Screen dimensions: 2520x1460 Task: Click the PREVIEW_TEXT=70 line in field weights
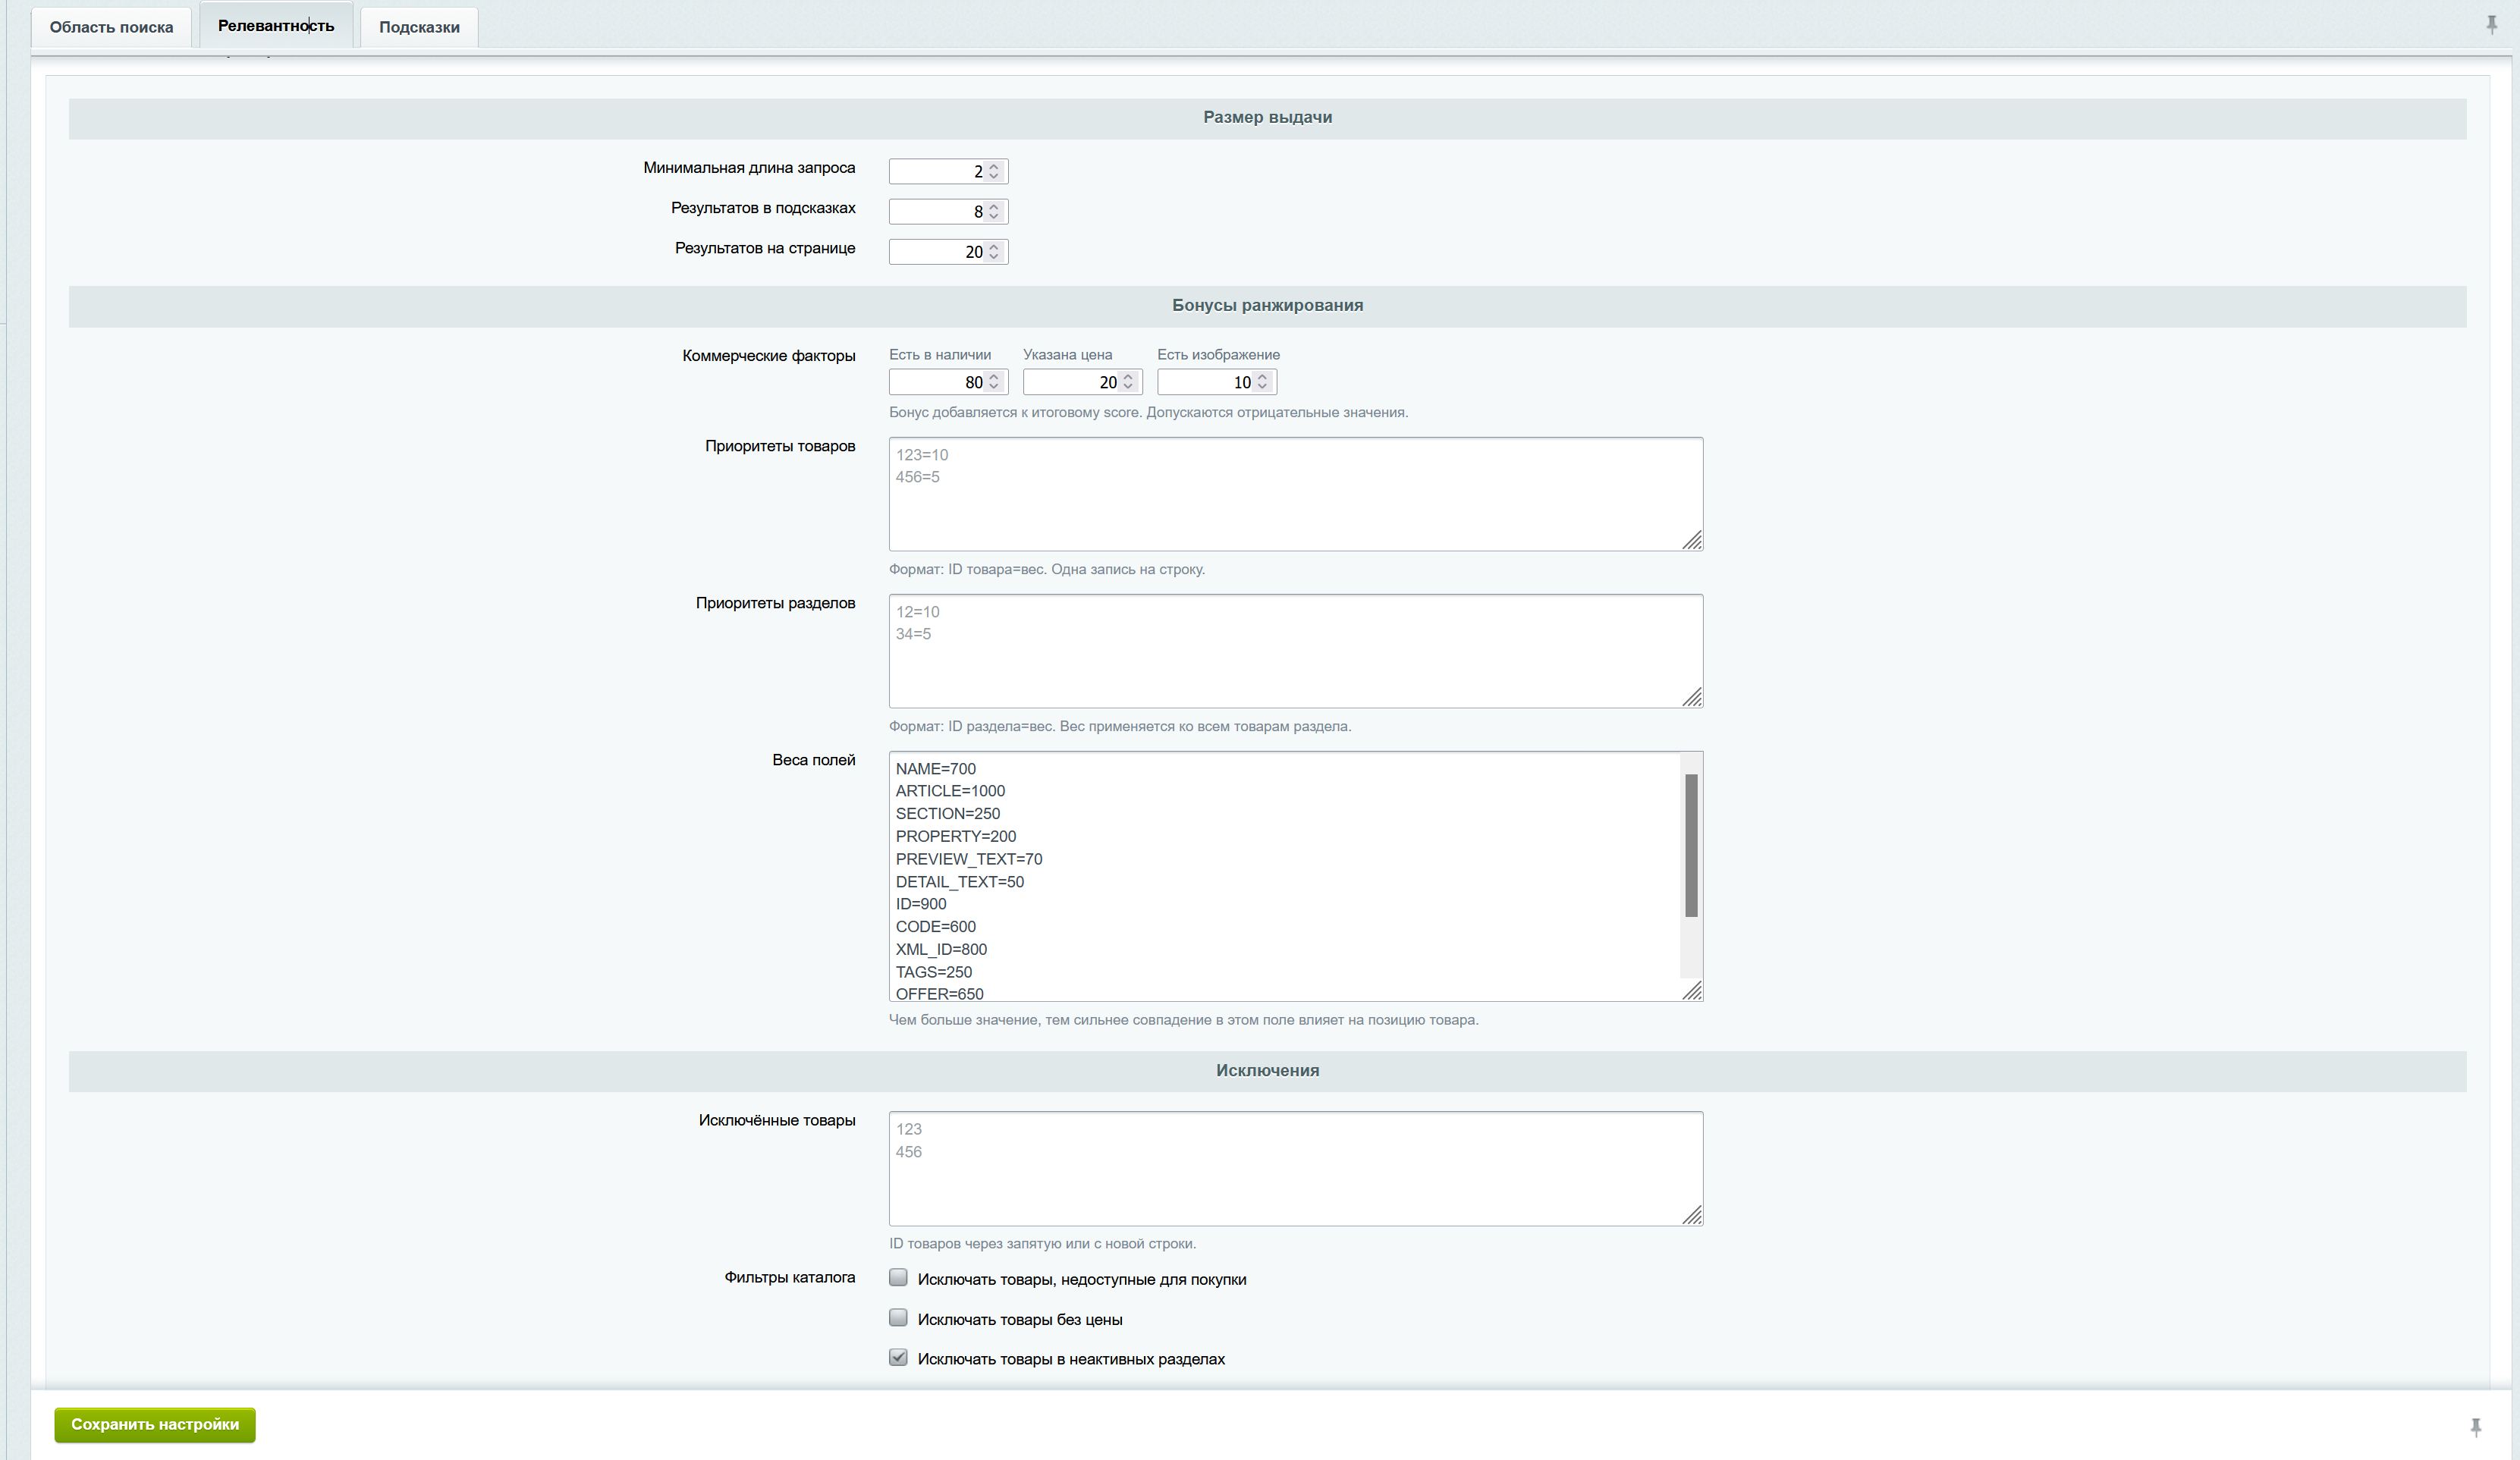[x=969, y=859]
